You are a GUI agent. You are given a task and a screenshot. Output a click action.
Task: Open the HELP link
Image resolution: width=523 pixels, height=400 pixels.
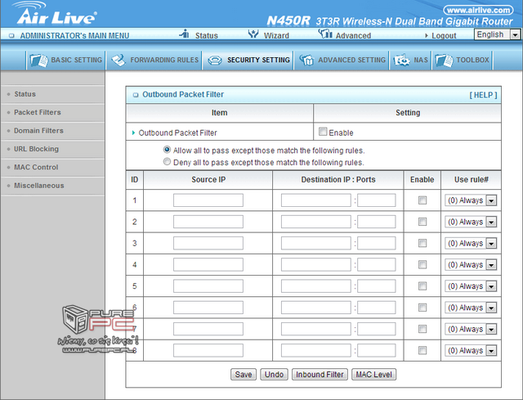point(482,95)
